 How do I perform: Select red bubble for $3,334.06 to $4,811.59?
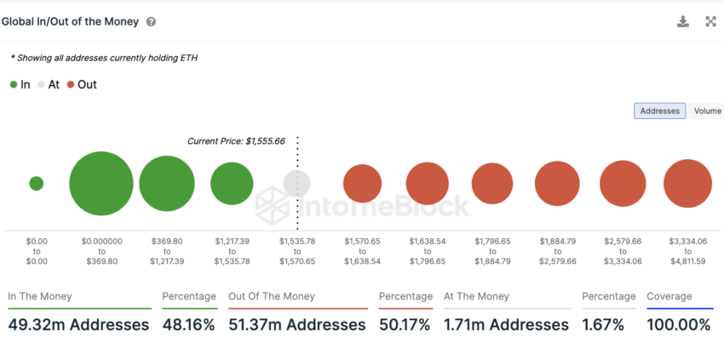pos(688,183)
